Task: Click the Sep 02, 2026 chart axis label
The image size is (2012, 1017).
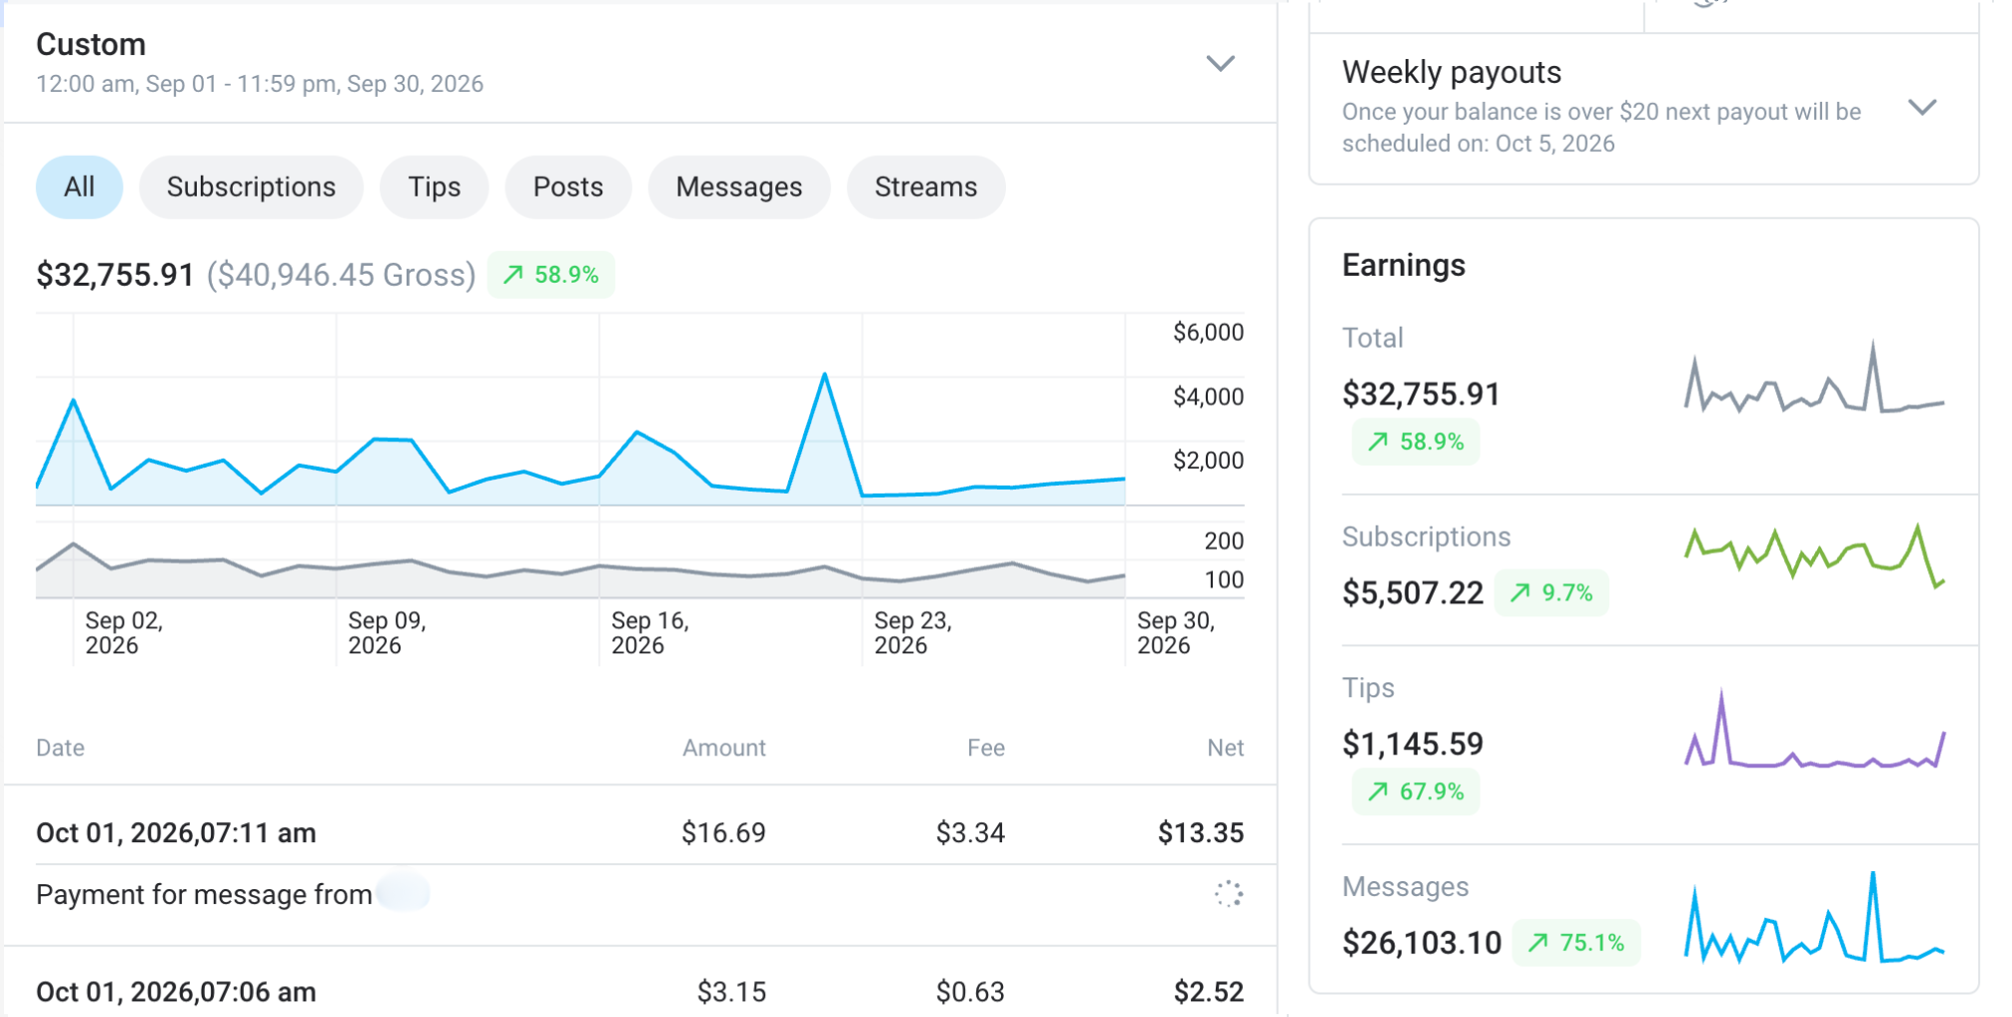Action: click(124, 633)
